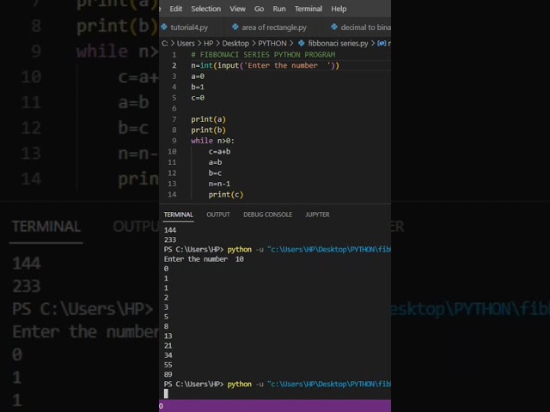Click the purple status bar
The image size is (550, 412).
pyautogui.click(x=275, y=406)
